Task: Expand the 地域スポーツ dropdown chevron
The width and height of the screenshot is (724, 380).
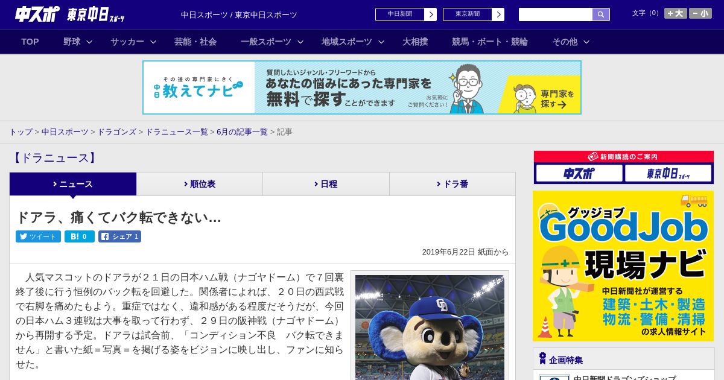Action: coord(381,42)
